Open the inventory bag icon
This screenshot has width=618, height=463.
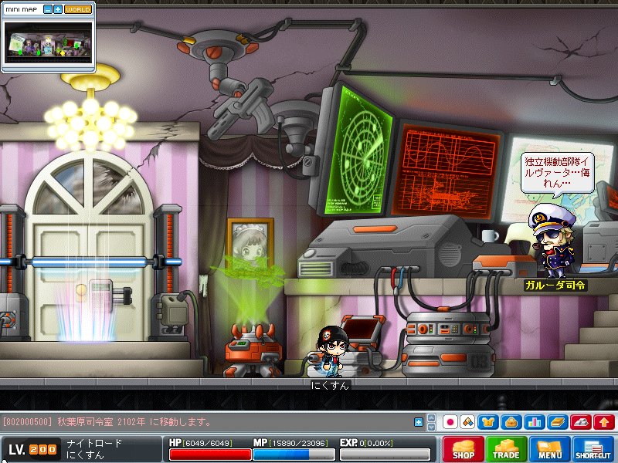511,422
